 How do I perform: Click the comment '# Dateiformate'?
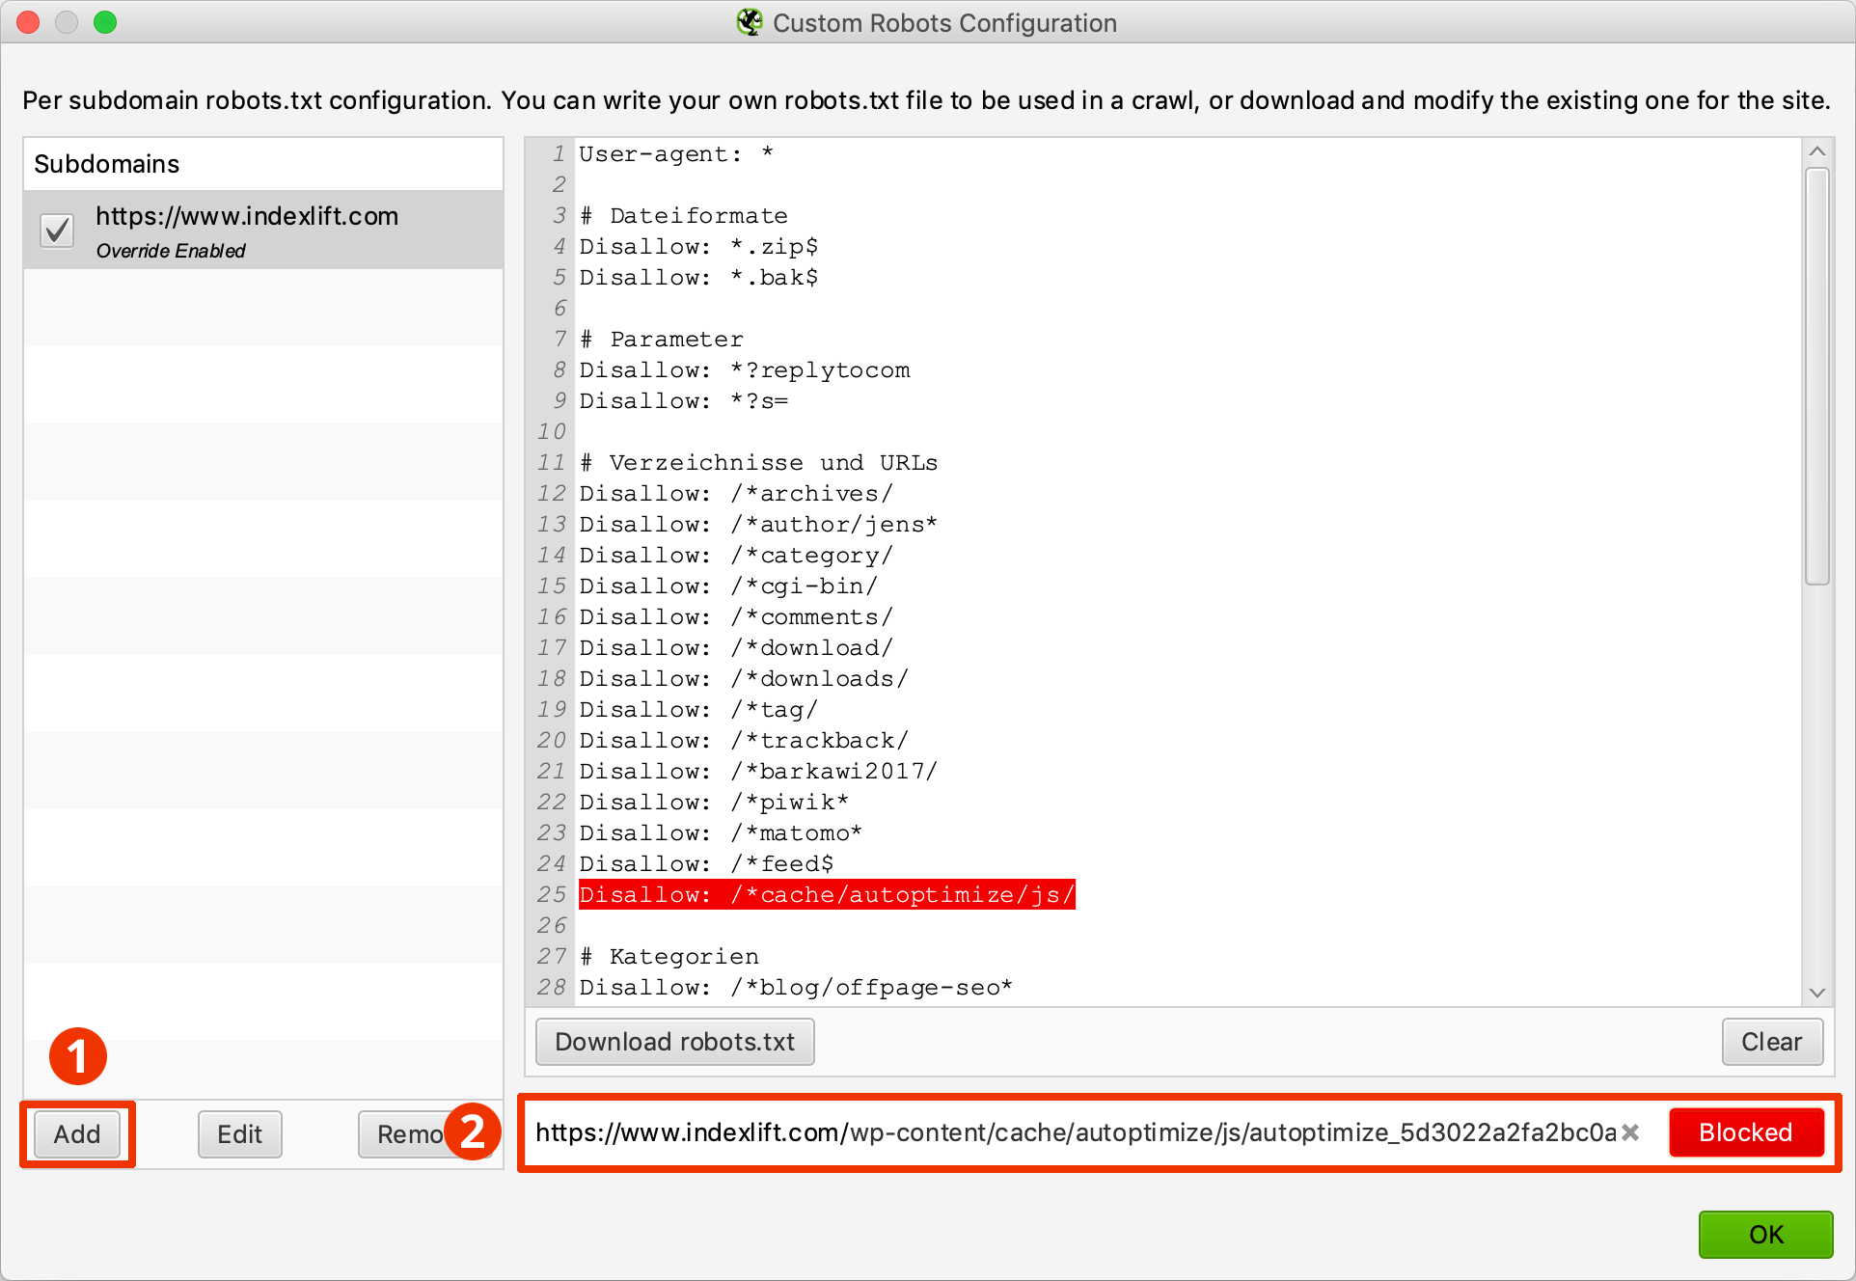(x=684, y=216)
